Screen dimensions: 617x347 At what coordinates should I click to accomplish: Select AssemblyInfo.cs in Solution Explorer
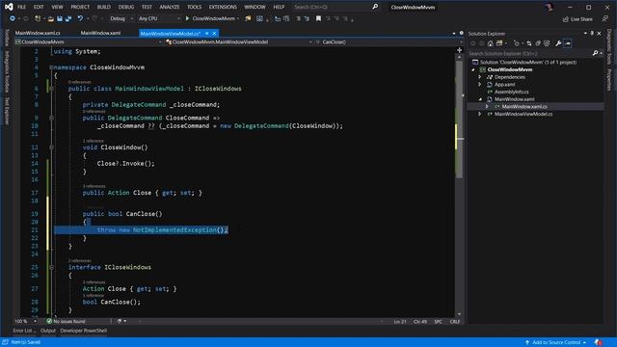coord(511,92)
